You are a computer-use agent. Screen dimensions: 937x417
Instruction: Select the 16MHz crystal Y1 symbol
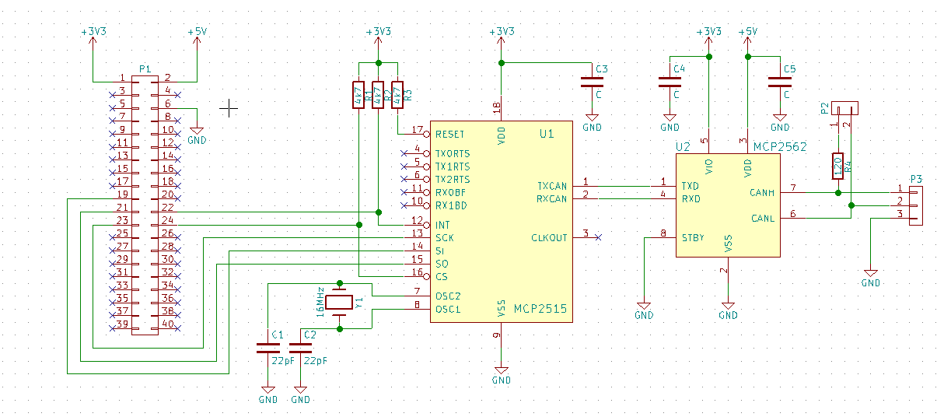pyautogui.click(x=339, y=303)
